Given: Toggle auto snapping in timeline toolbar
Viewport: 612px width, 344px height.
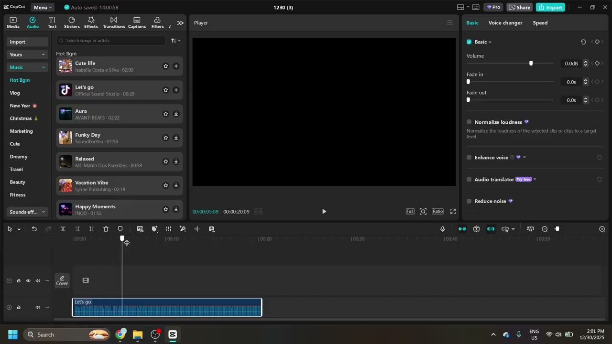Looking at the screenshot, I should click(x=476, y=229).
